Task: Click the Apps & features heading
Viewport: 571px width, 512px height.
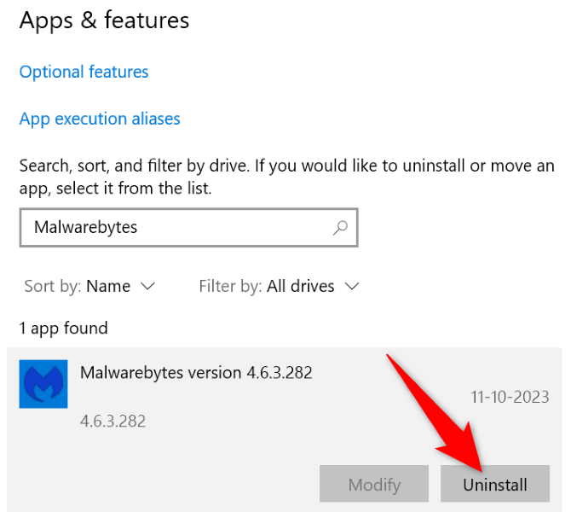Action: 104,20
